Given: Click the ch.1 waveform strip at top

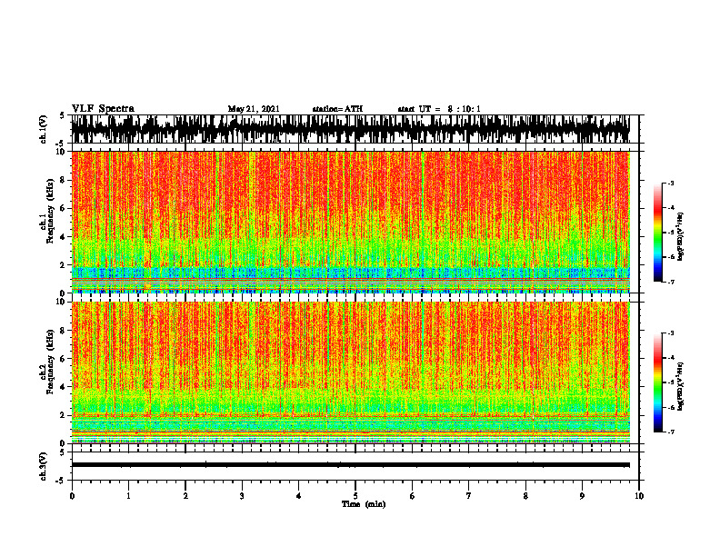Looking at the screenshot, I should click(350, 129).
